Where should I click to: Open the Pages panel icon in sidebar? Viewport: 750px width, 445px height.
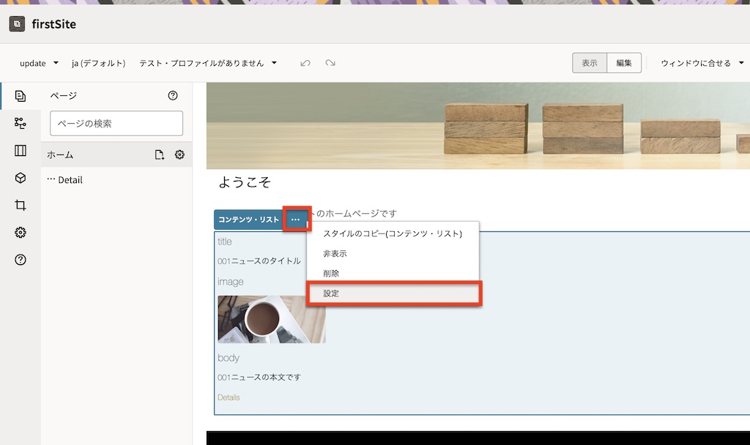[x=21, y=96]
